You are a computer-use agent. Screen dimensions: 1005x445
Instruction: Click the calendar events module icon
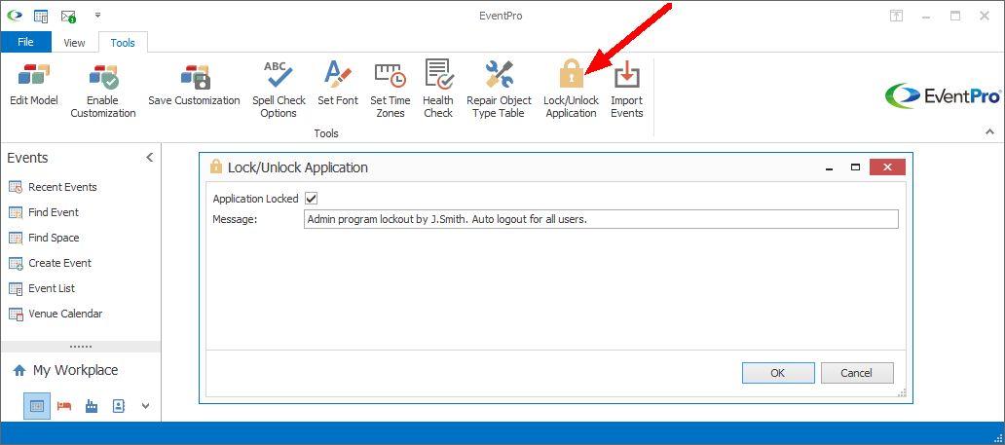click(x=37, y=406)
